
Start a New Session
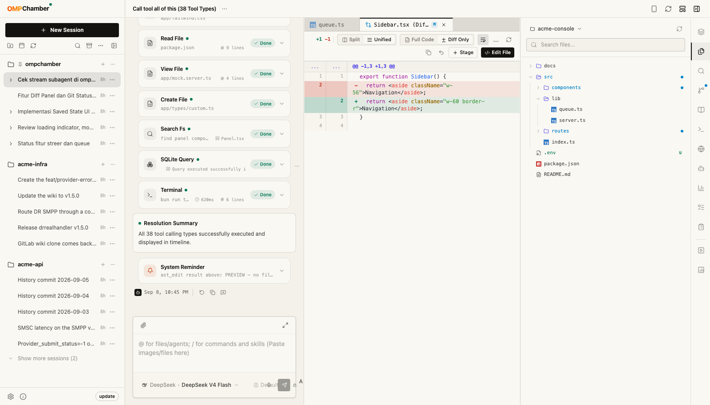pyautogui.click(x=62, y=30)
